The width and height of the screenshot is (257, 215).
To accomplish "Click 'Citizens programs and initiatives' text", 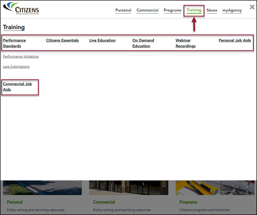I will (x=205, y=210).
